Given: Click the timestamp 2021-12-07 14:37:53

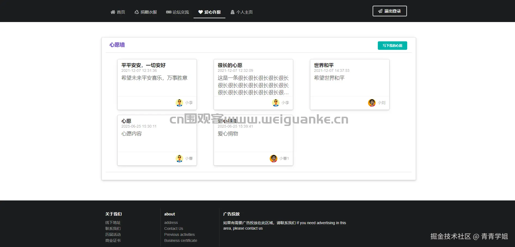Looking at the screenshot, I should tap(332, 70).
